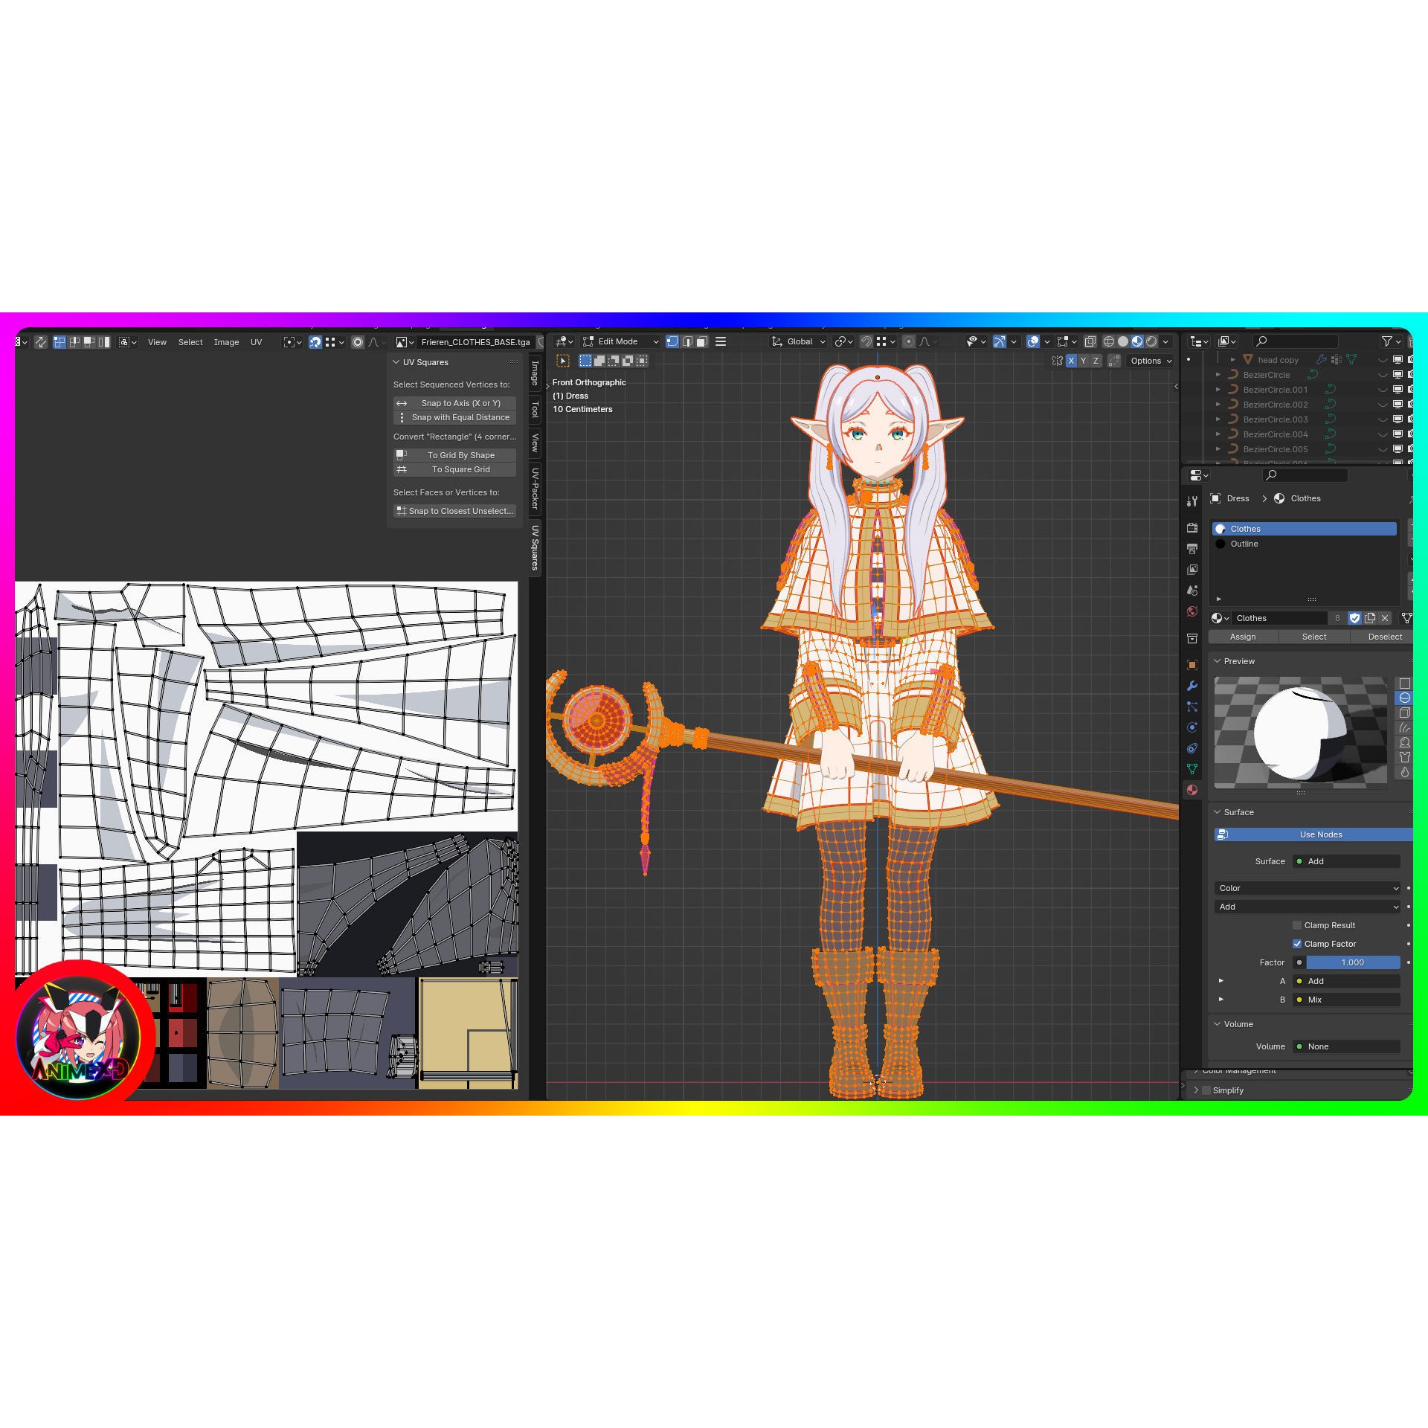1428x1428 pixels.
Task: Open the Physics properties tab icon
Action: tap(1192, 727)
